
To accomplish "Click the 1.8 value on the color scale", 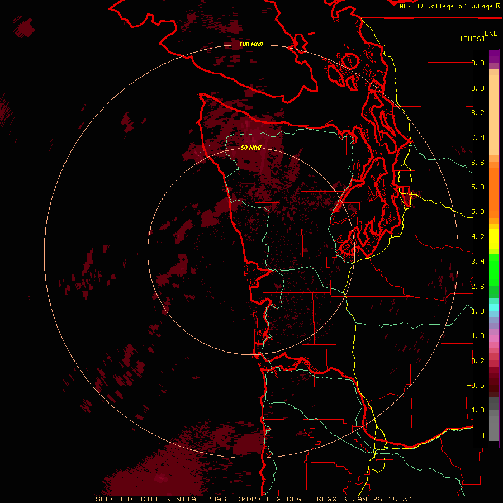I will tap(478, 311).
